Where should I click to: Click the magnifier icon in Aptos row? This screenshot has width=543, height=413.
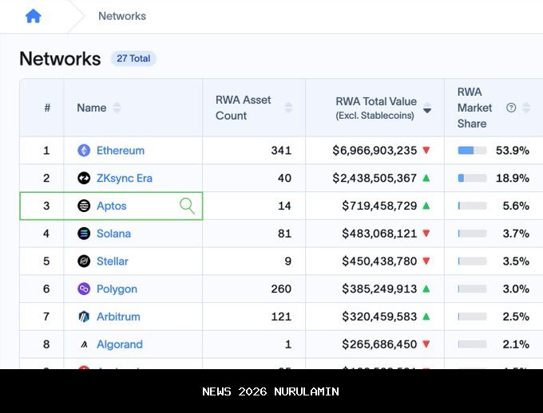point(188,206)
